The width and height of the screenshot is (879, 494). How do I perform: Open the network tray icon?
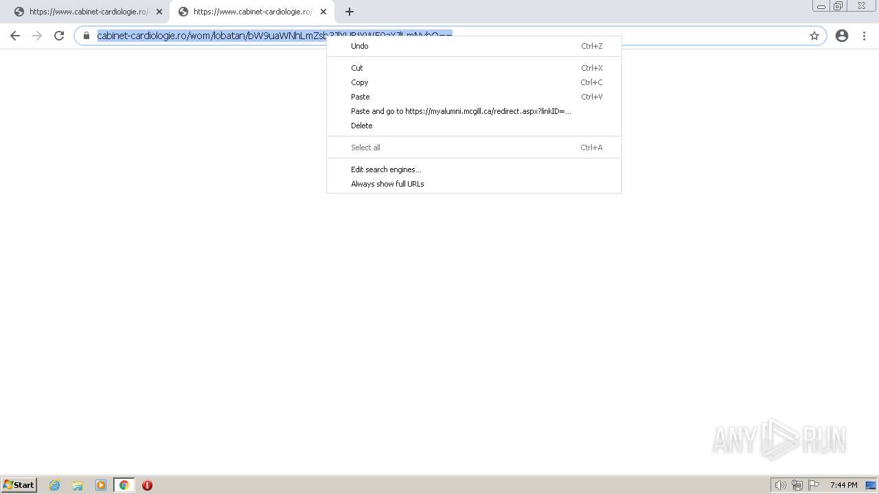797,485
